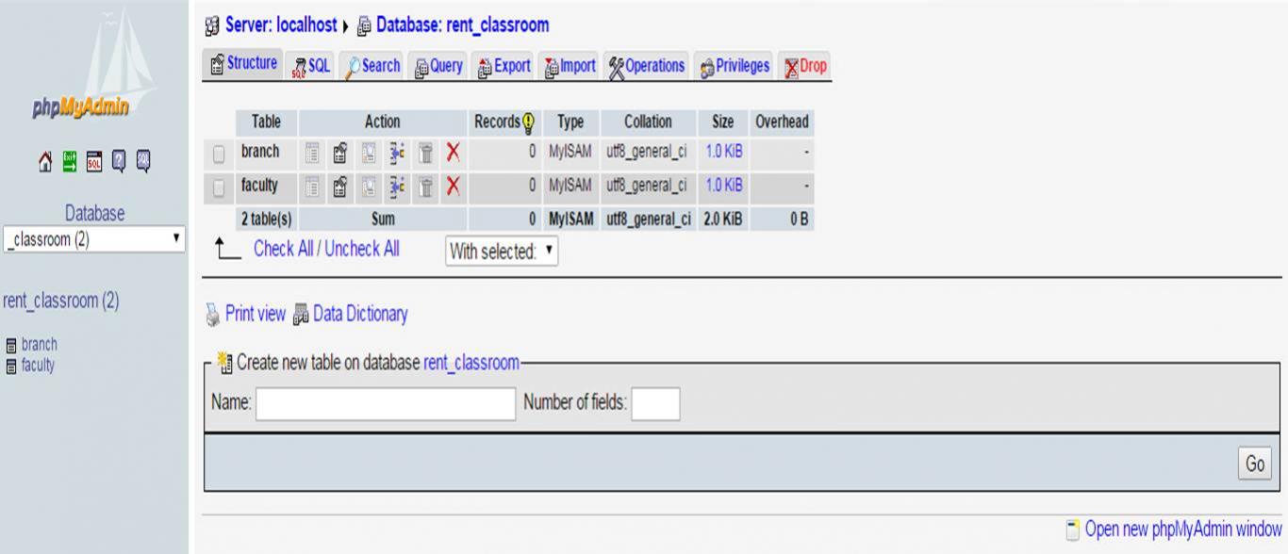The height and width of the screenshot is (554, 1288).
Task: Click the 1.0 KiB size for faculty
Action: pos(724,186)
